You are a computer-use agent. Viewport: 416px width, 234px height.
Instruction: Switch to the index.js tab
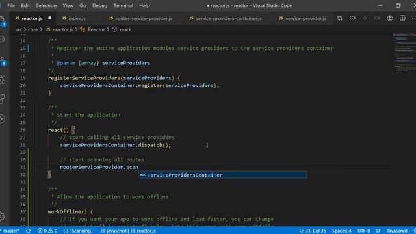pos(77,18)
